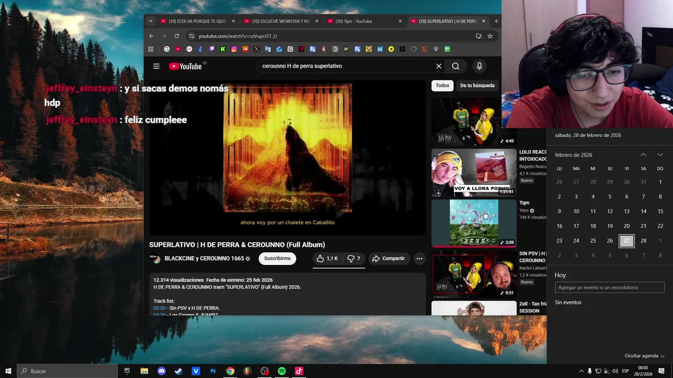The height and width of the screenshot is (378, 673).
Task: Like the video with thumbs-up button
Action: (x=327, y=258)
